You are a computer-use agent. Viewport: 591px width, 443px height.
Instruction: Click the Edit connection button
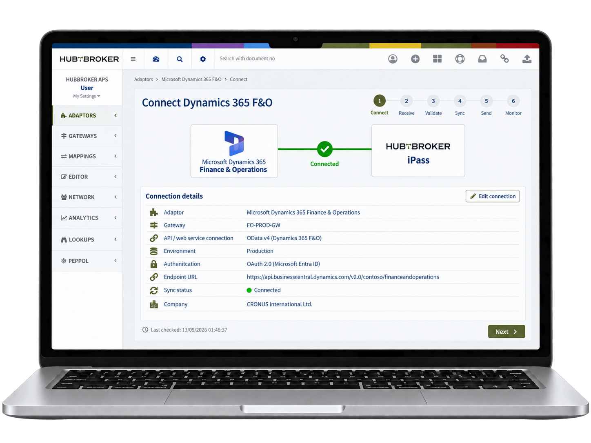tap(493, 196)
